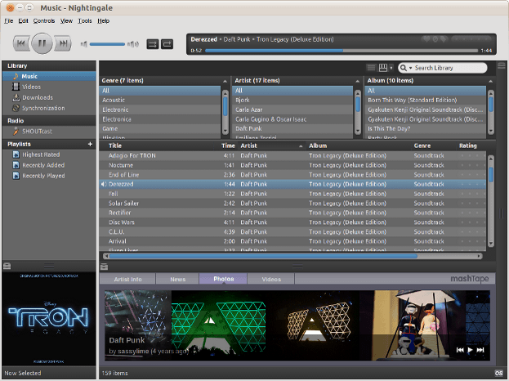Skip to the previous track
Image resolution: width=509 pixels, height=381 pixels.
pyautogui.click(x=21, y=43)
